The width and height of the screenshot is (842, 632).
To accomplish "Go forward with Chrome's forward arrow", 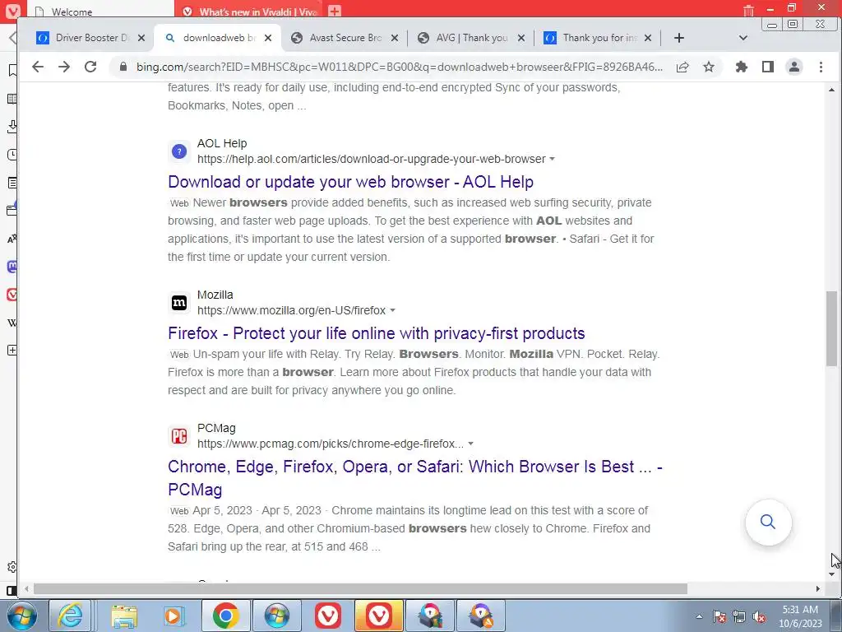I will (x=64, y=67).
